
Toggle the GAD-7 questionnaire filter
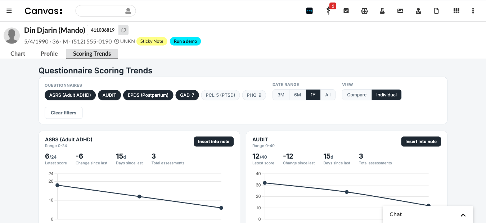(187, 95)
